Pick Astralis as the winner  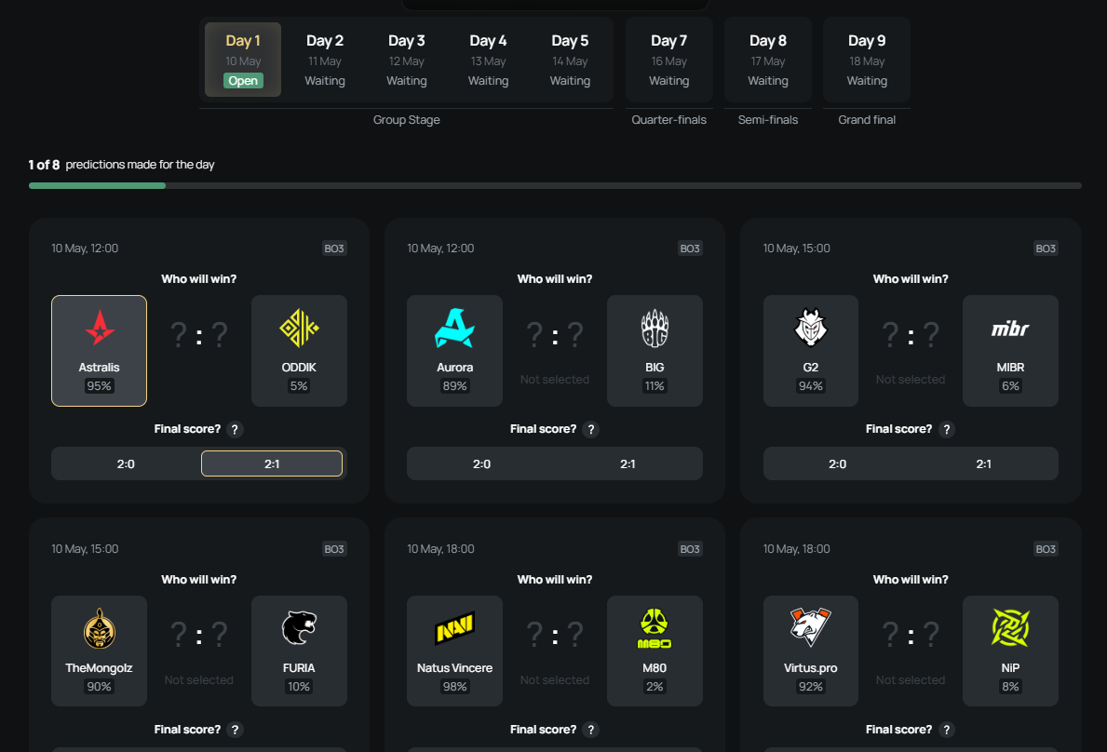tap(99, 351)
